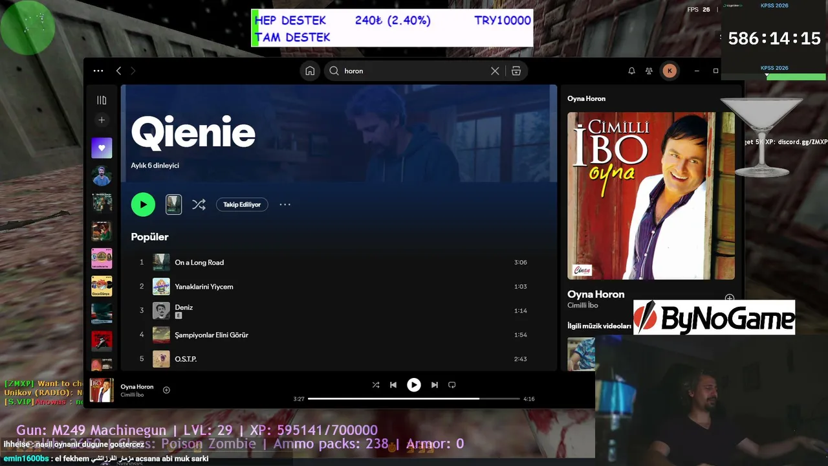Click the plus to create a playlist
The height and width of the screenshot is (466, 828).
(102, 120)
